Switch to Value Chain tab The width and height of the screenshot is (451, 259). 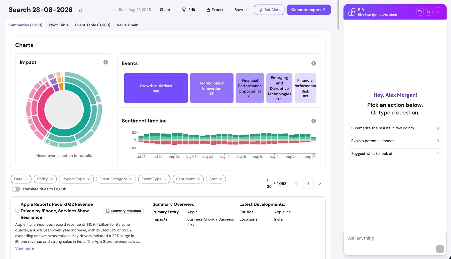[128, 25]
